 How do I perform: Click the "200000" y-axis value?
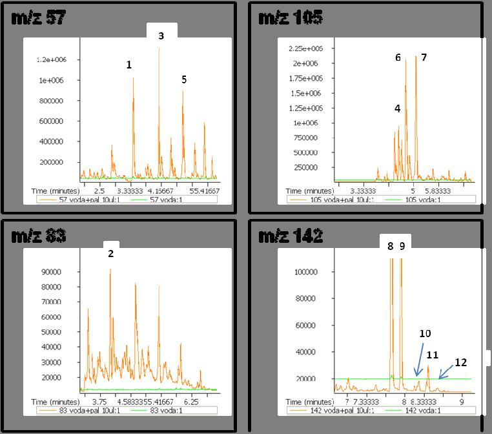51,162
